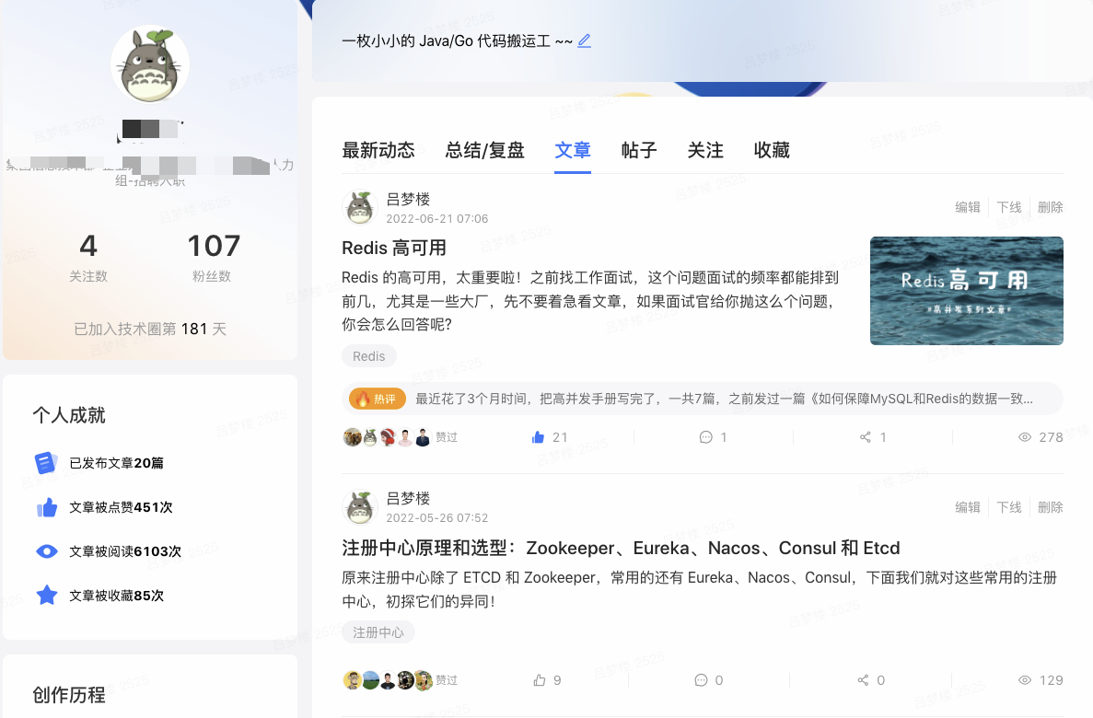1093x718 pixels.
Task: Click the share icon on the 注册中心 article
Action: [863, 680]
